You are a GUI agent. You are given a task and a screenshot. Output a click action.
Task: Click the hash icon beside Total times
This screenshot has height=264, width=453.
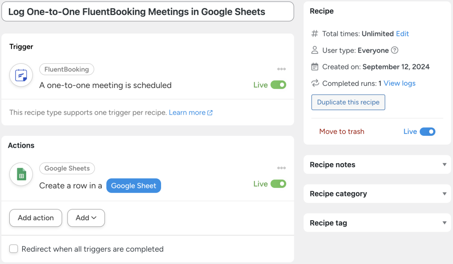click(x=316, y=34)
